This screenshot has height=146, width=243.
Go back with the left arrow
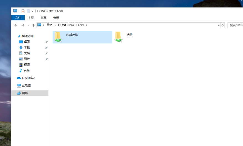pyautogui.click(x=16, y=25)
